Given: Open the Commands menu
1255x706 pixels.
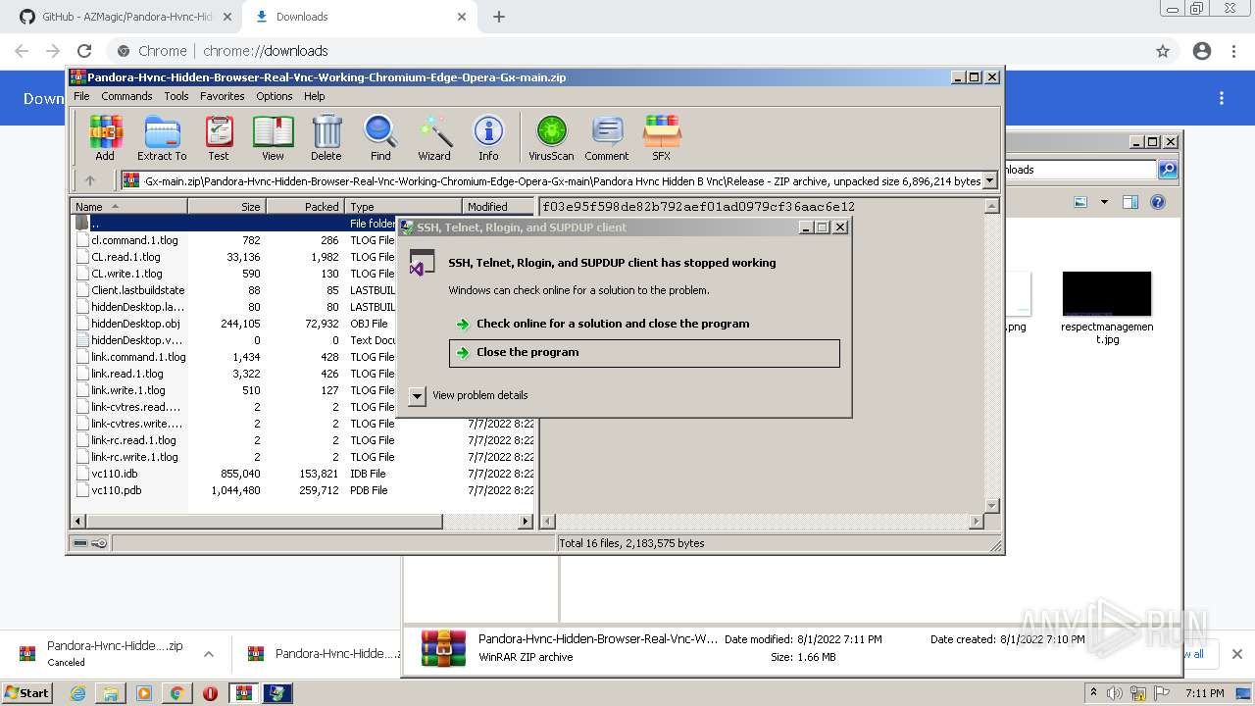Looking at the screenshot, I should pyautogui.click(x=126, y=96).
